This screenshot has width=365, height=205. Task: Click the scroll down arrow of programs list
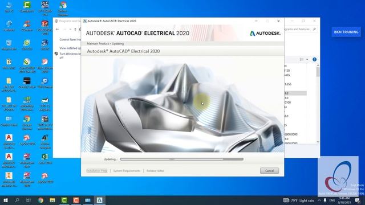(318, 142)
